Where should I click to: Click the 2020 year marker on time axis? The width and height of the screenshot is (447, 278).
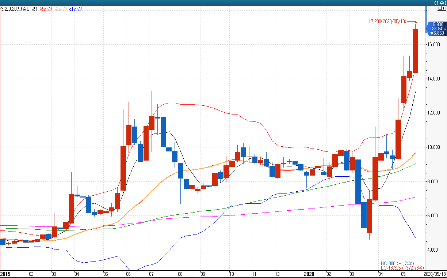(x=309, y=274)
